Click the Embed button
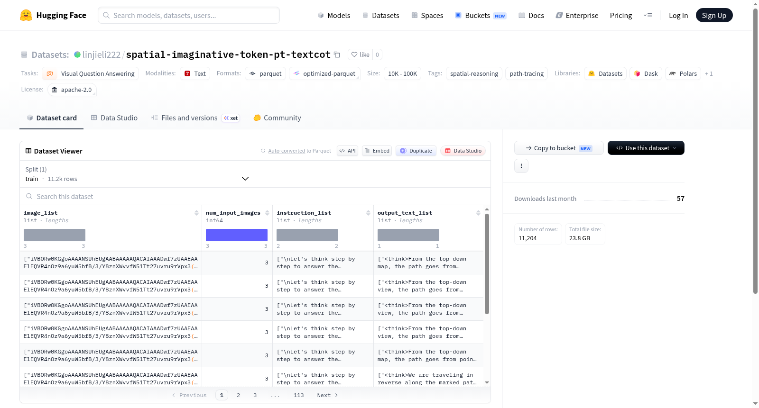This screenshot has height=408, width=759. [x=377, y=151]
